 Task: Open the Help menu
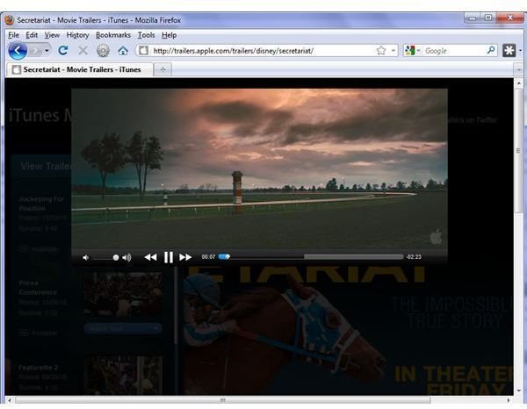point(169,35)
